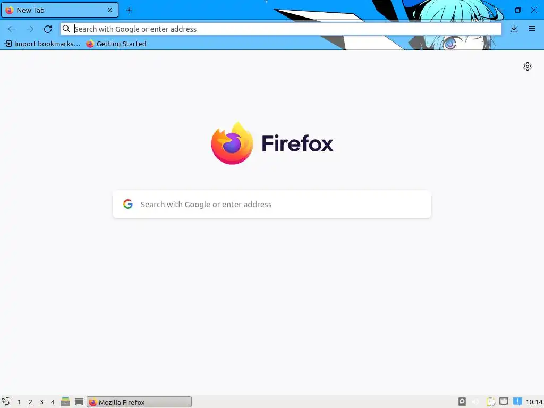Viewport: 544px width, 408px height.
Task: Launch the file manager from panel
Action: pyautogui.click(x=65, y=402)
